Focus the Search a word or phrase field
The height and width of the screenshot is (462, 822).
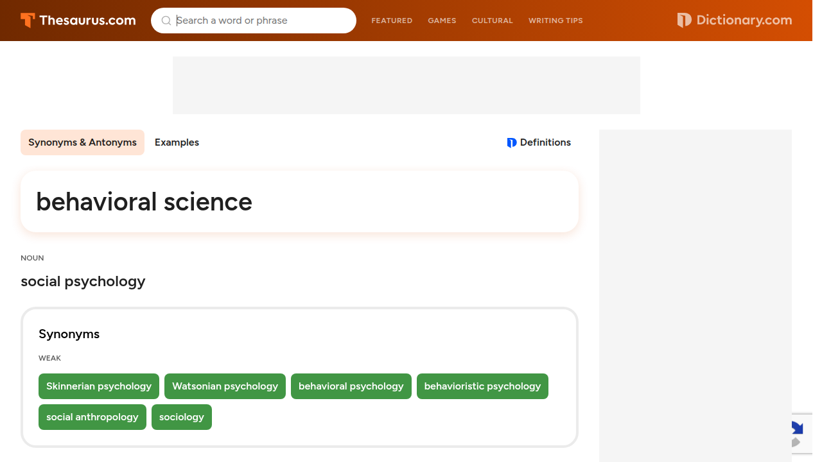click(x=254, y=21)
